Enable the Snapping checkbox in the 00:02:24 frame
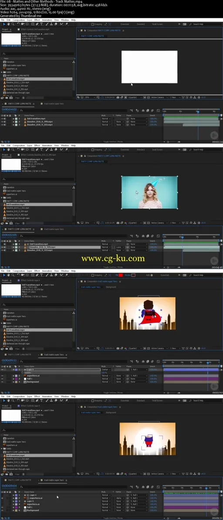Viewport: 223px width, 520px height. point(94,24)
